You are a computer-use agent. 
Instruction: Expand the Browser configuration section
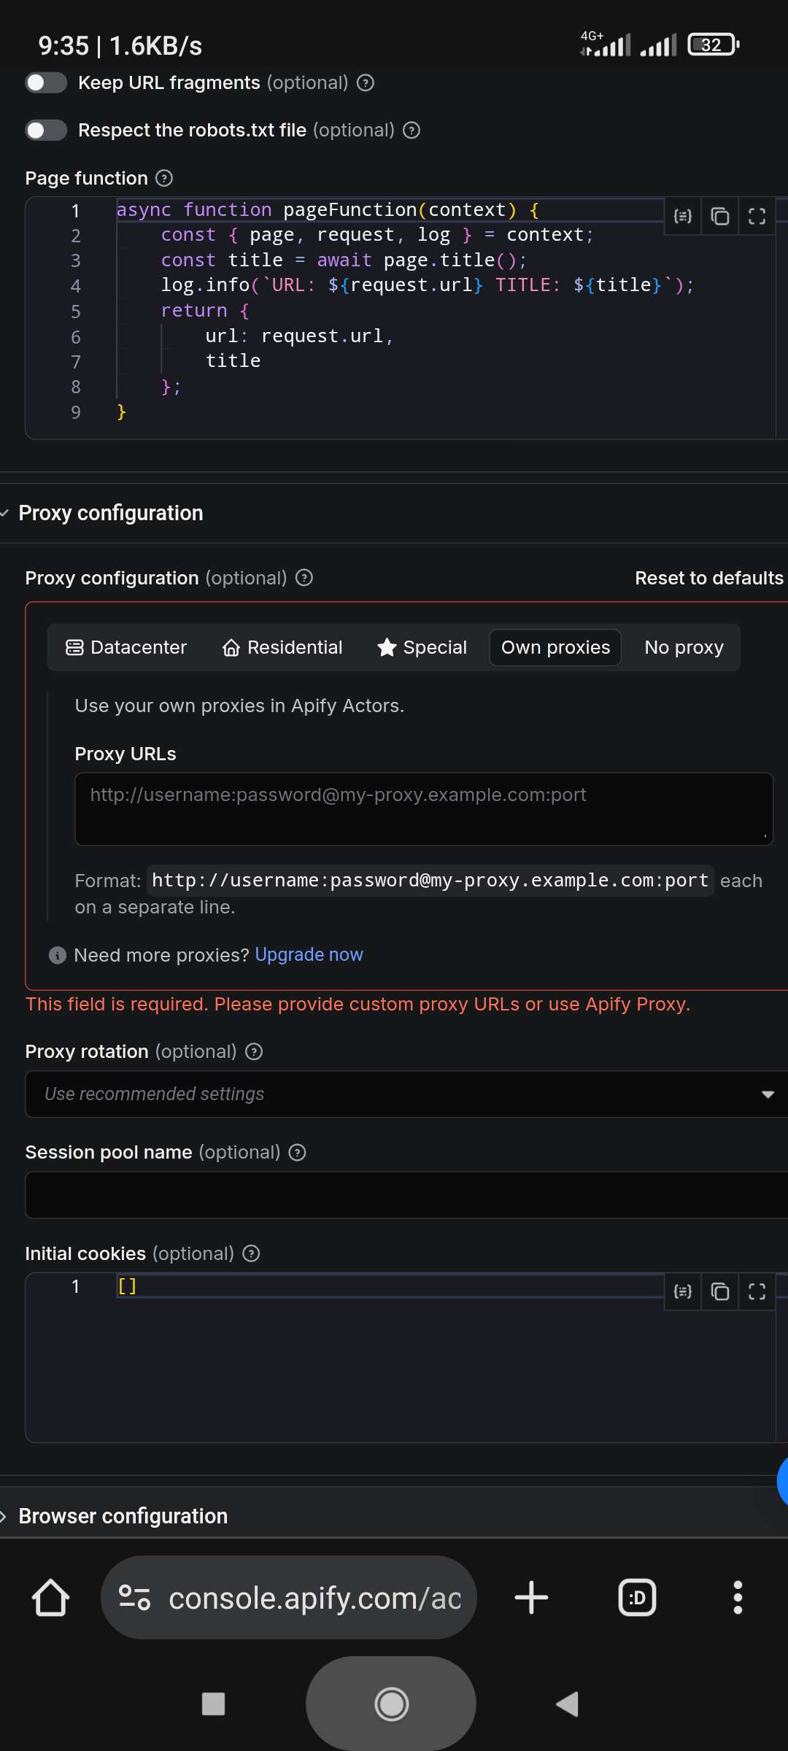tap(123, 1516)
